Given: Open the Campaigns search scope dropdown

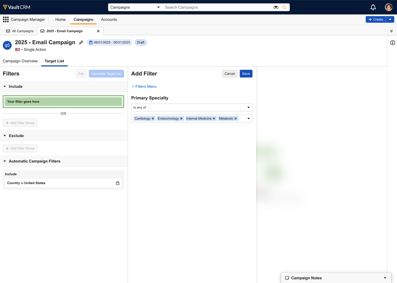Looking at the screenshot, I should (x=135, y=7).
